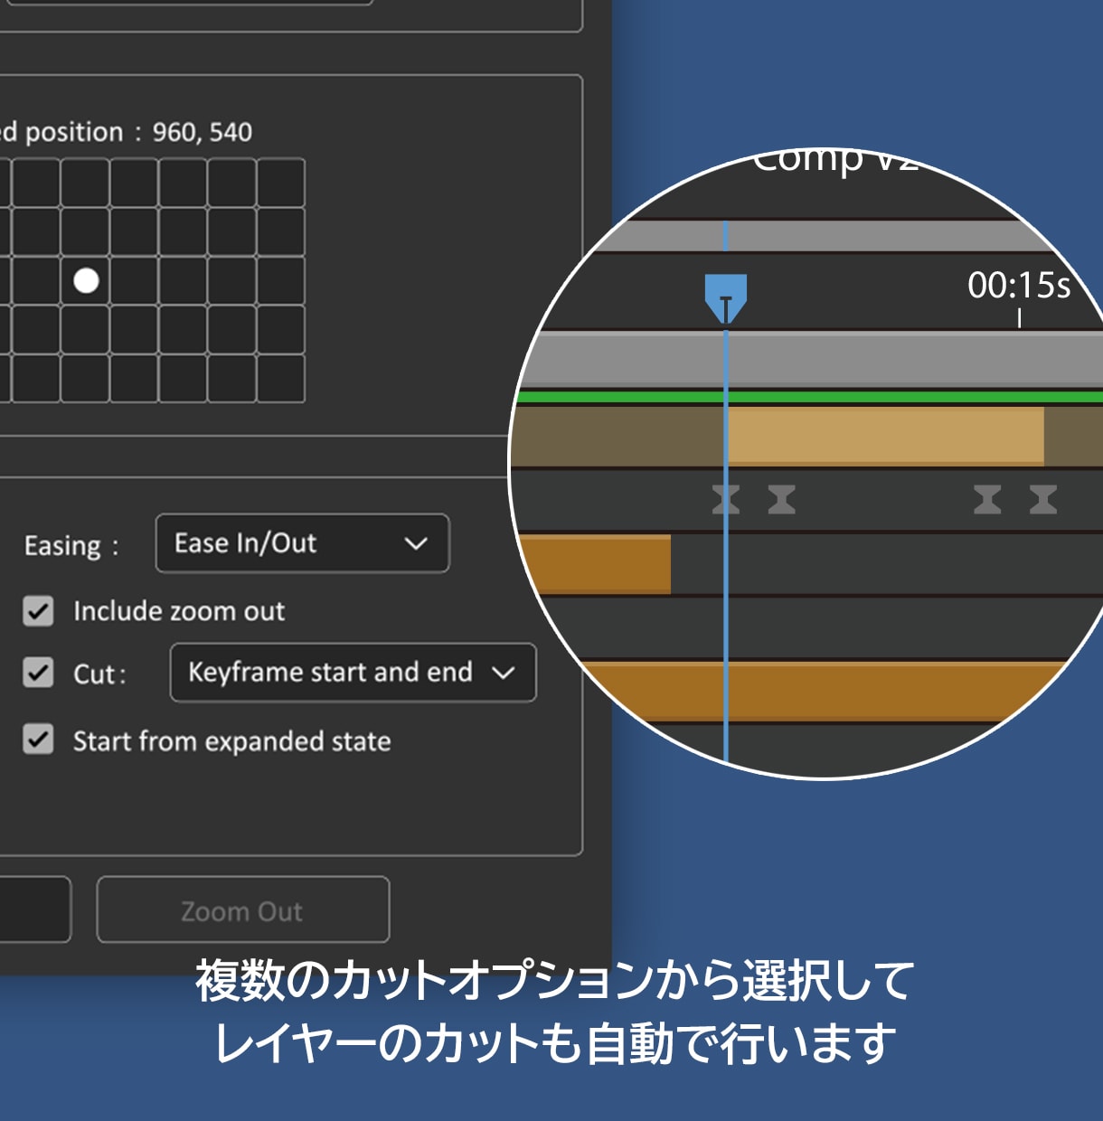
Task: Click the position value 960, 540
Action: click(x=203, y=133)
